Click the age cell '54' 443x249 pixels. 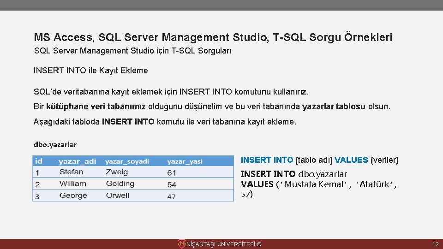click(x=172, y=184)
